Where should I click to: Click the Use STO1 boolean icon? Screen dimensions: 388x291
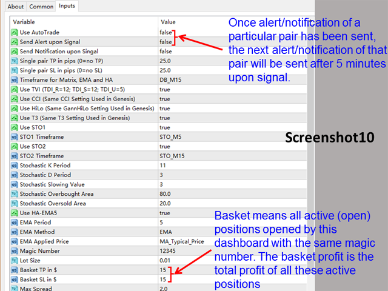[15, 127]
